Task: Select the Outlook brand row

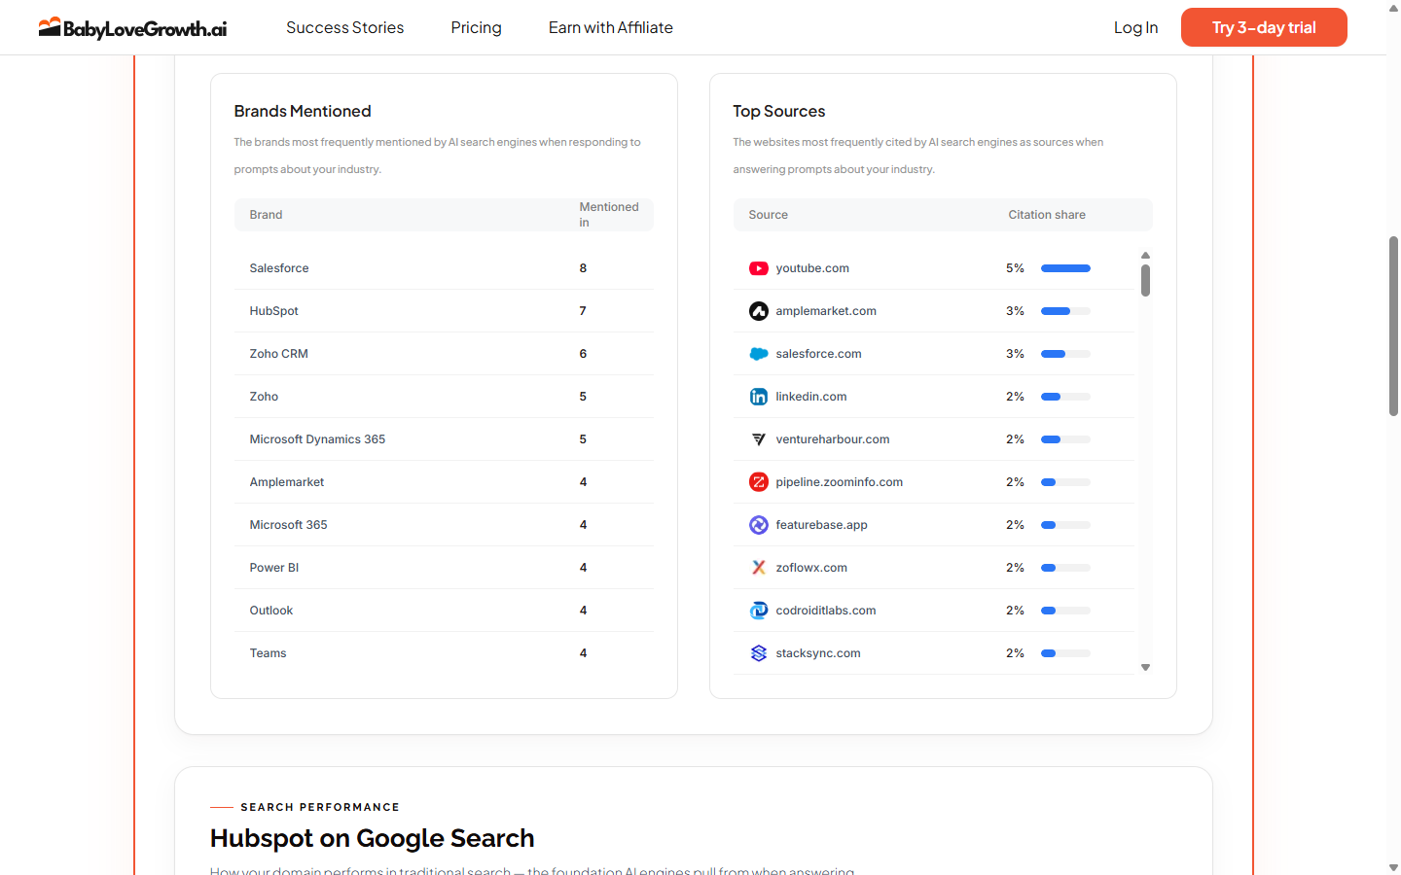Action: coord(444,611)
